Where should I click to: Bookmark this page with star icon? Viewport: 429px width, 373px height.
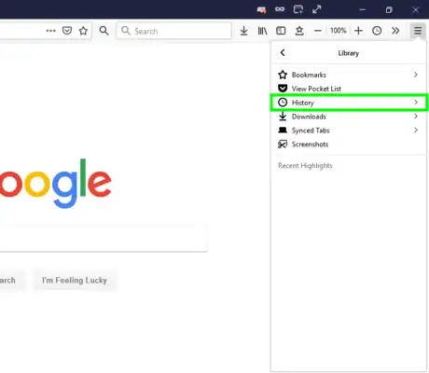point(83,31)
